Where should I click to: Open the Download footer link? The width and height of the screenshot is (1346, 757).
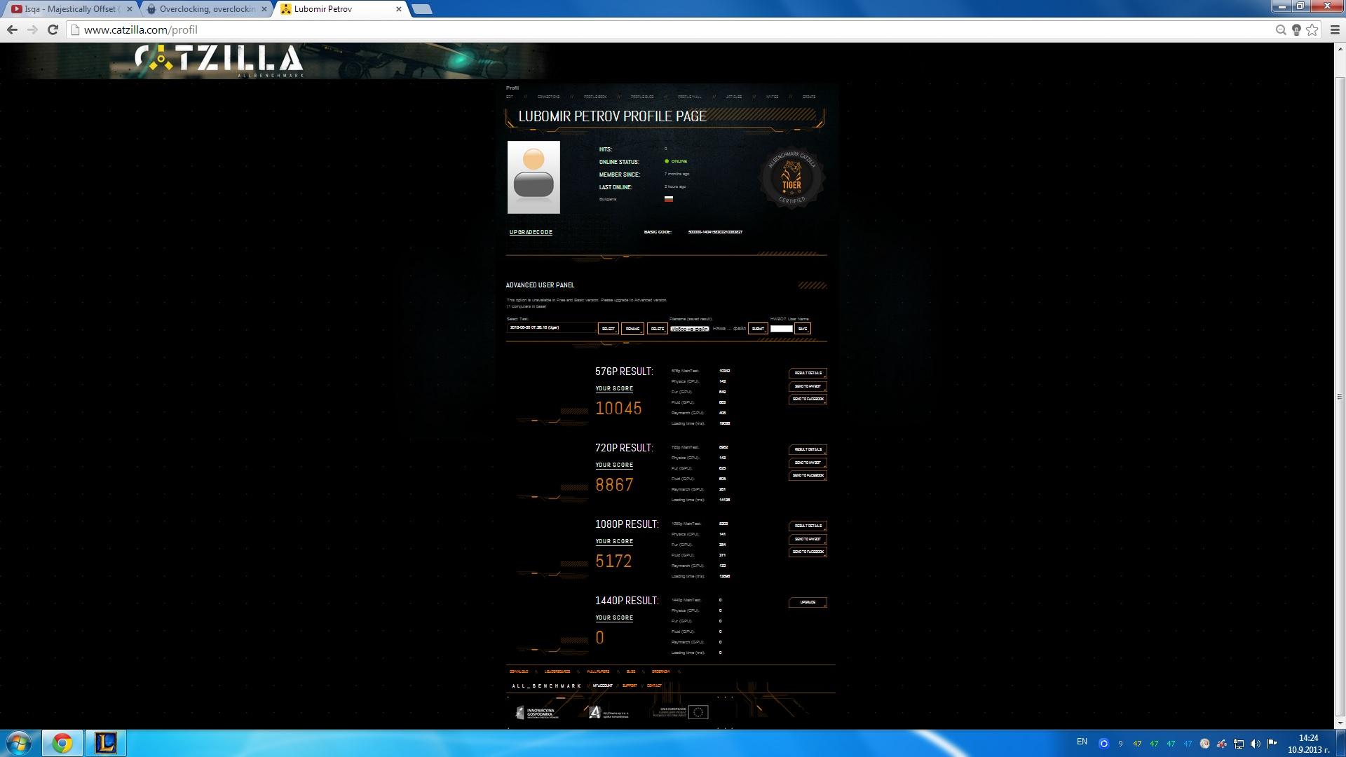coord(519,671)
